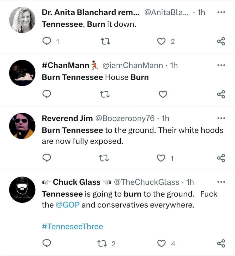Retweet Chuck Glass's tweet
Image resolution: width=235 pixels, height=256 pixels.
(x=103, y=243)
